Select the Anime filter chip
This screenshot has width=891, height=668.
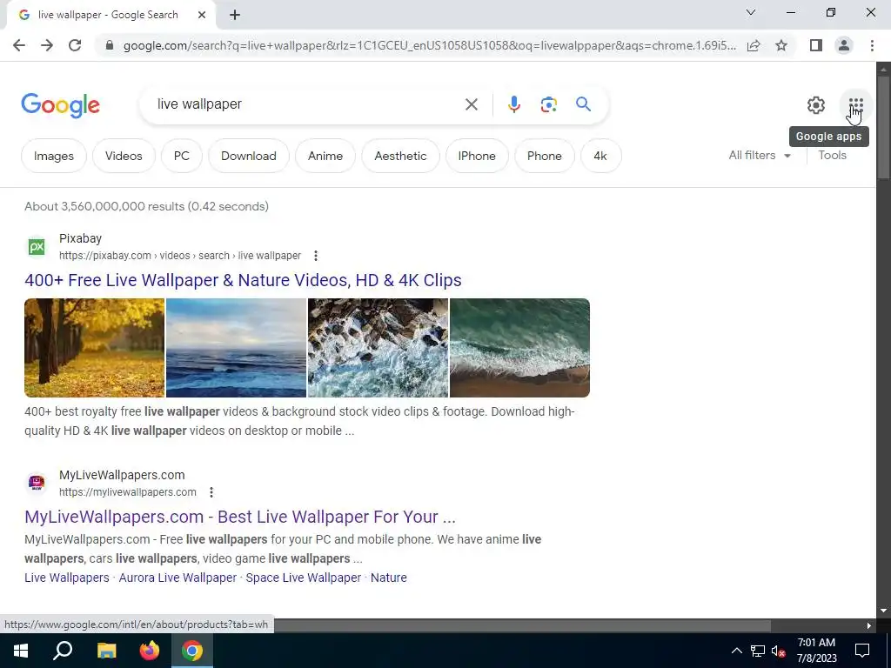pyautogui.click(x=325, y=156)
